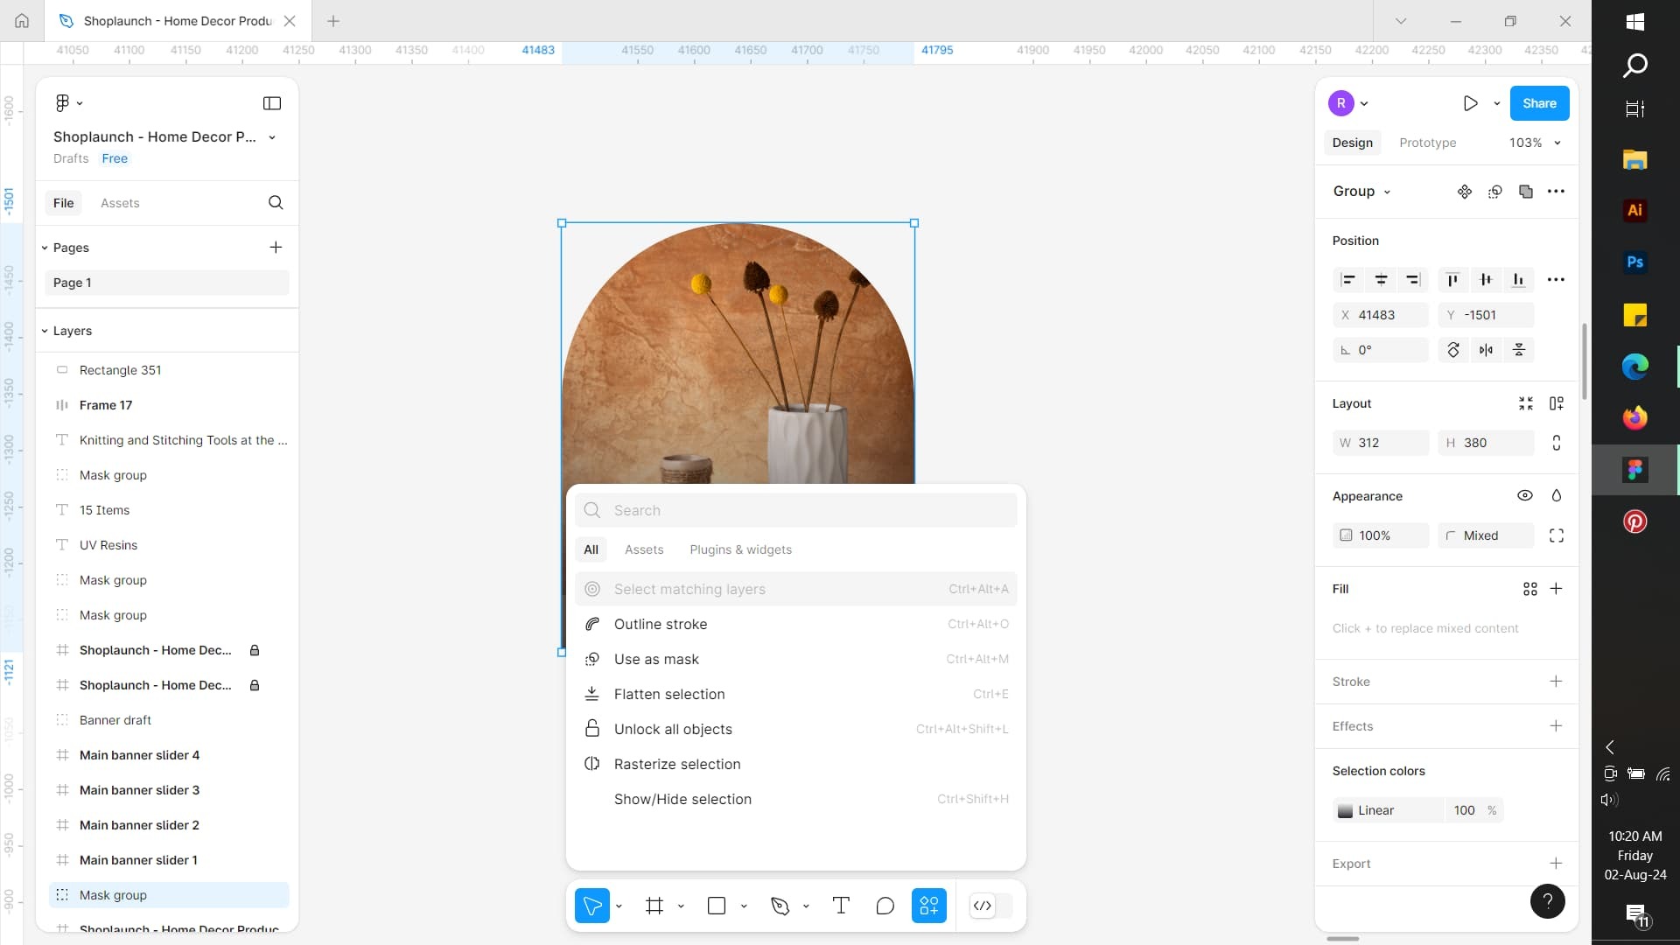Toggle individual corner radius option
Viewport: 1680px width, 945px height.
pyautogui.click(x=1557, y=535)
